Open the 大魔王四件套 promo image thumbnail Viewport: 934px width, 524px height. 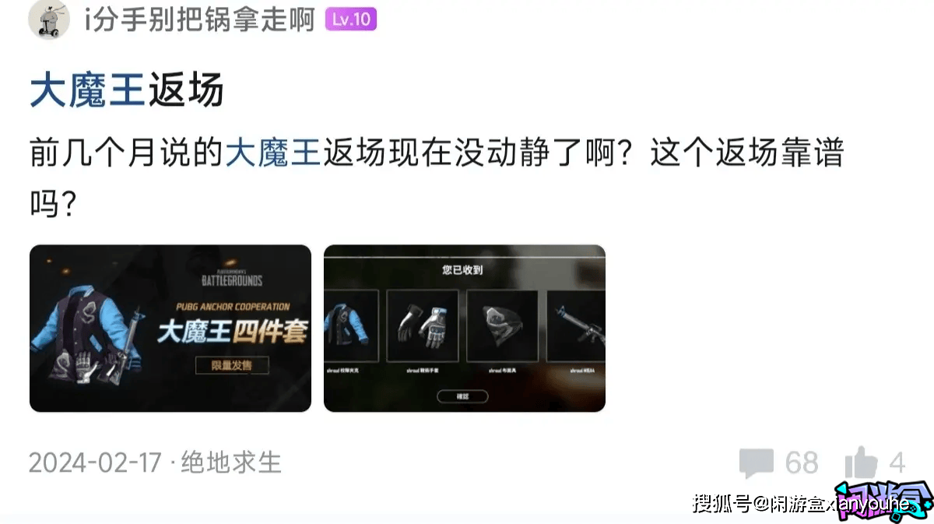pos(170,329)
